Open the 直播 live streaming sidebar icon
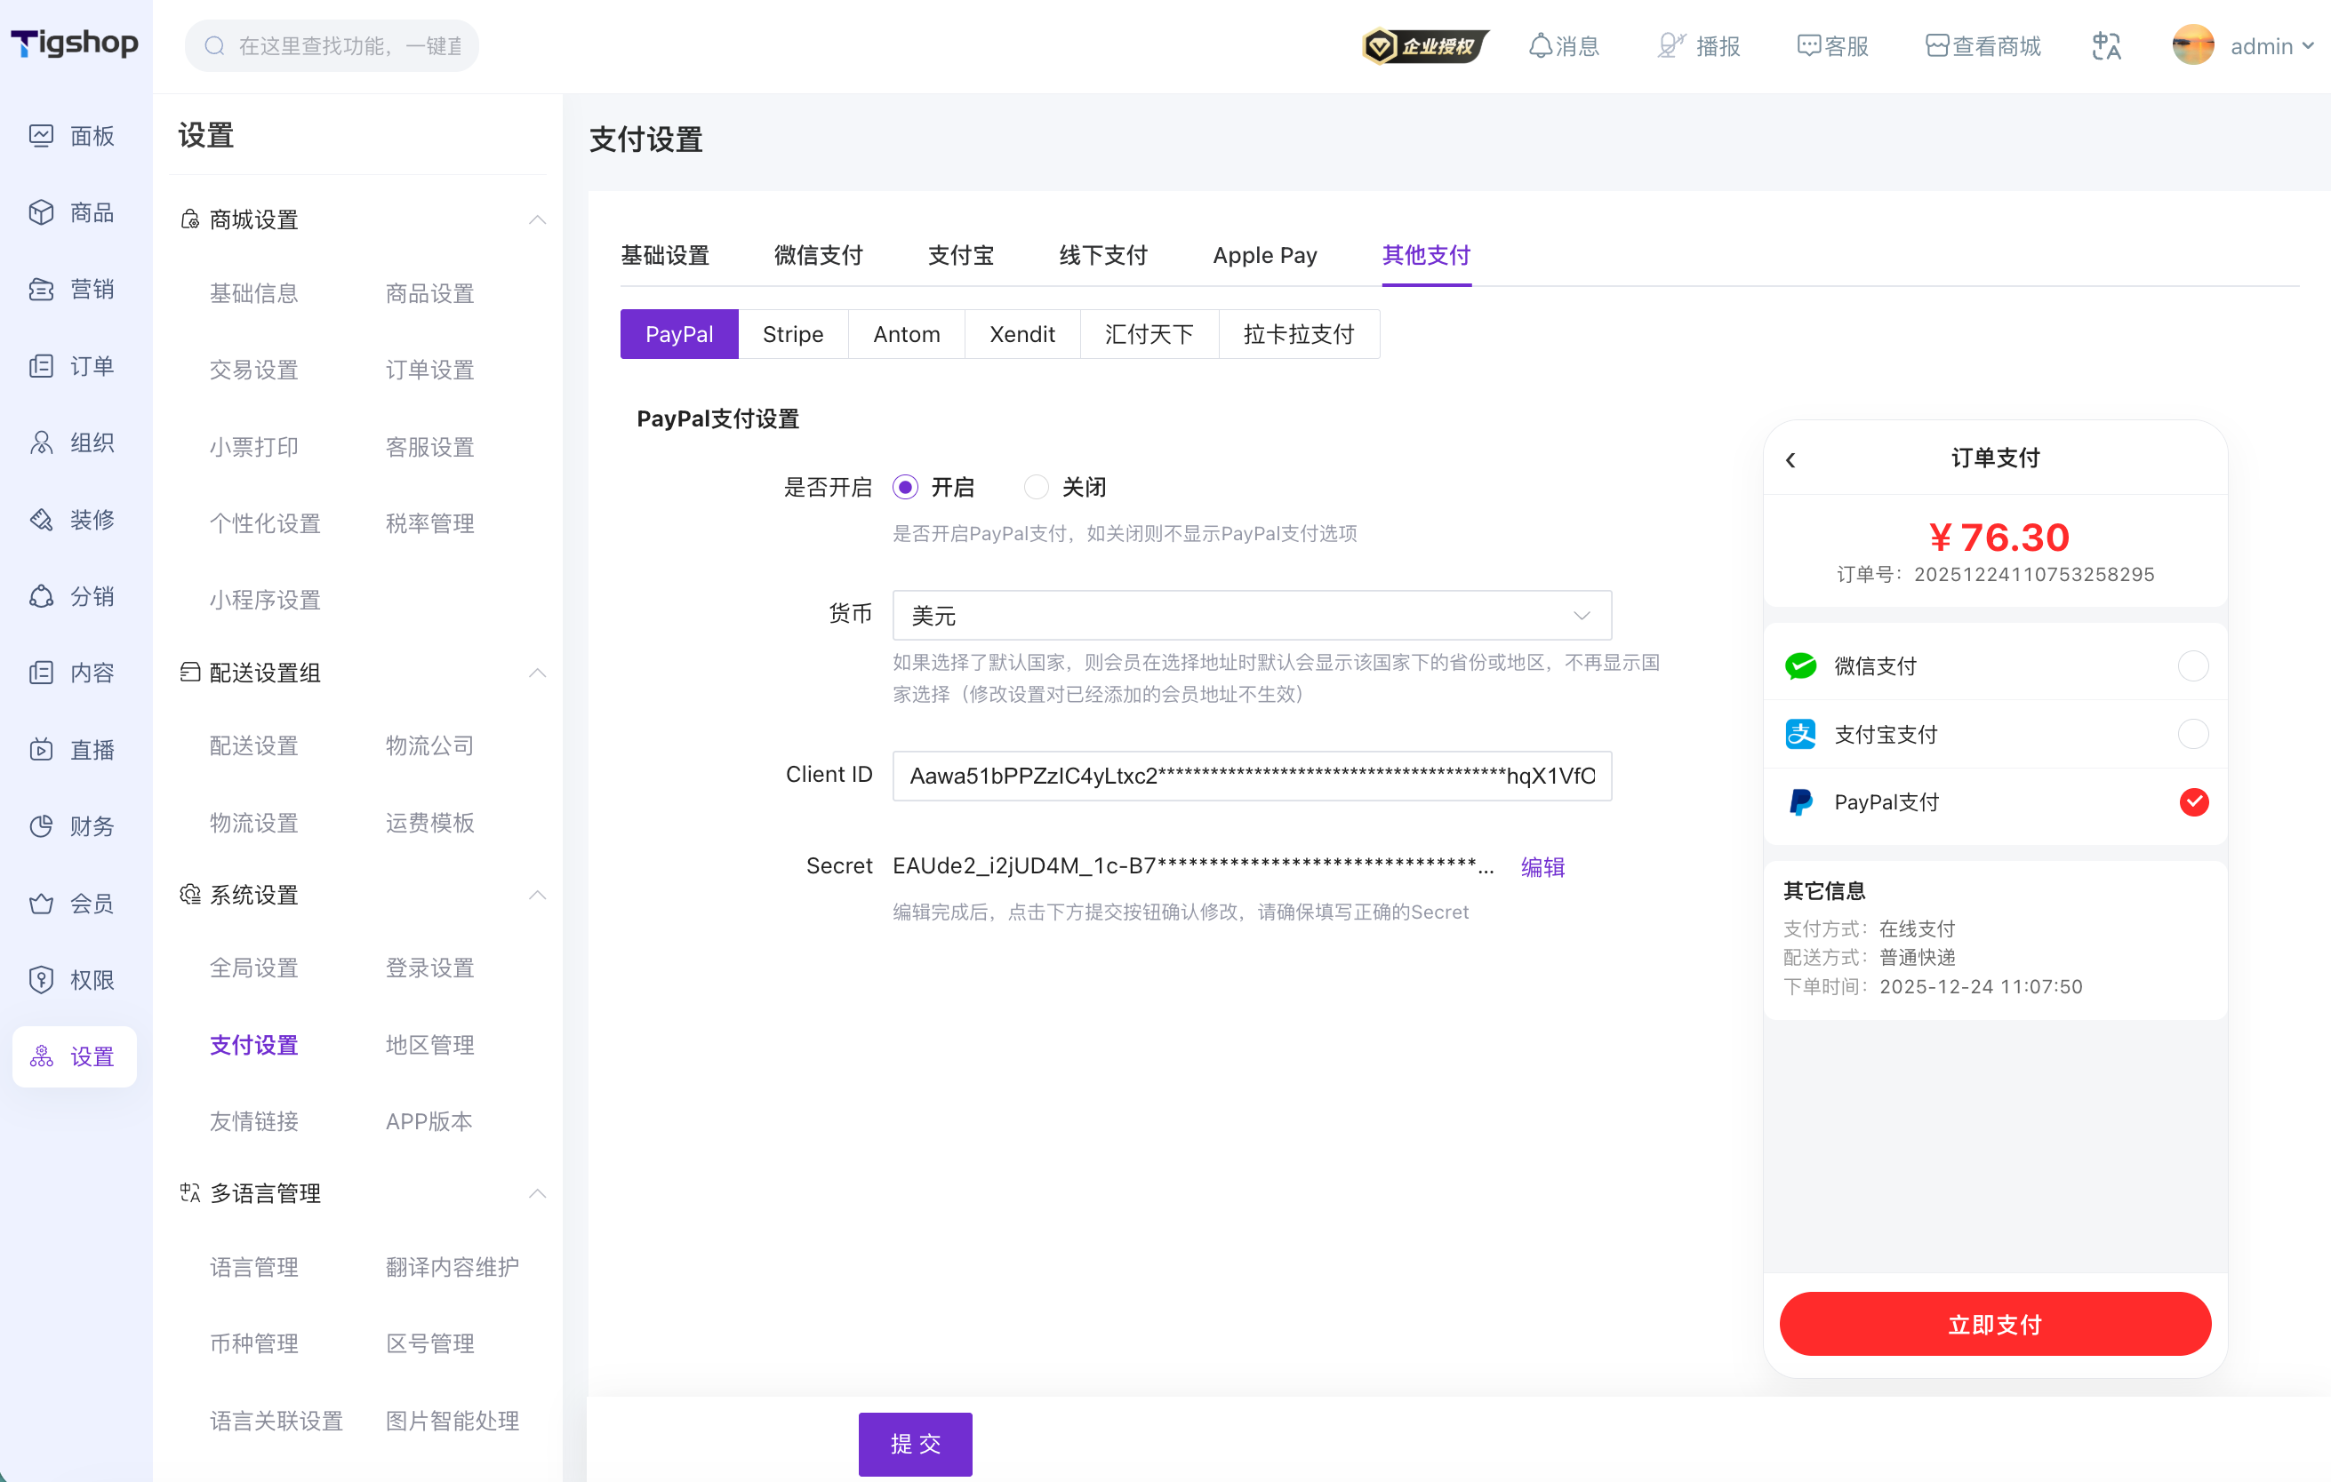This screenshot has height=1482, width=2331. point(41,750)
